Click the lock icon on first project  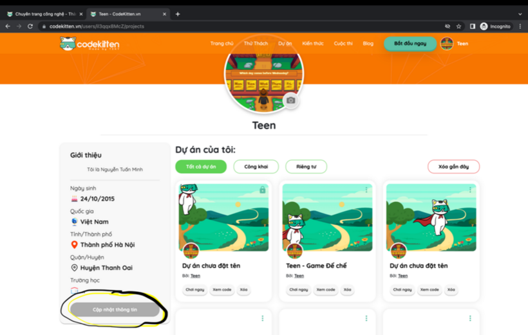(262, 190)
